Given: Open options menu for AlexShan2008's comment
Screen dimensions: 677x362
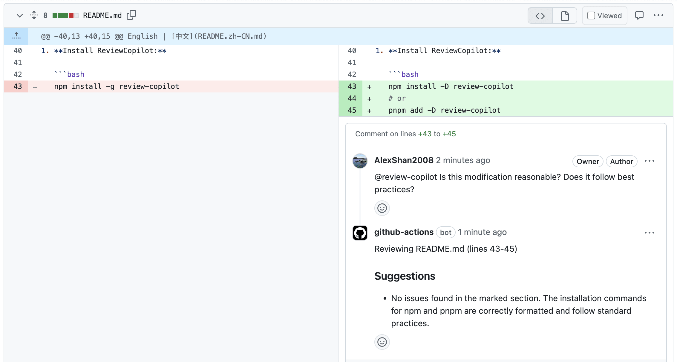Looking at the screenshot, I should tap(649, 161).
